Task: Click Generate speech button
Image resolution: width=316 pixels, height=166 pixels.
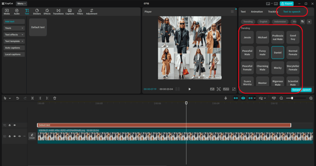Action: tap(301, 90)
